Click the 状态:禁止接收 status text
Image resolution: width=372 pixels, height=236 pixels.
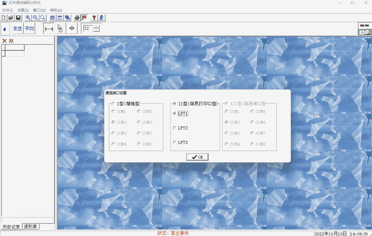pyautogui.click(x=173, y=233)
